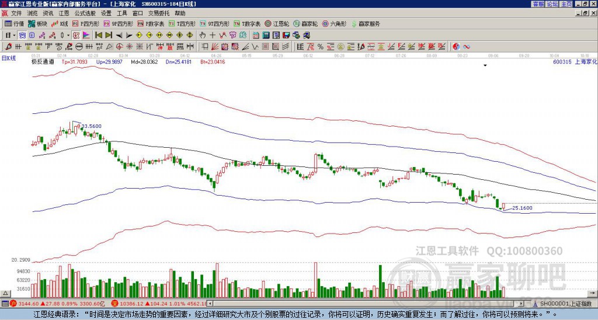Click the 33.5600 high price label
The height and width of the screenshot is (320, 598).
tap(92, 126)
